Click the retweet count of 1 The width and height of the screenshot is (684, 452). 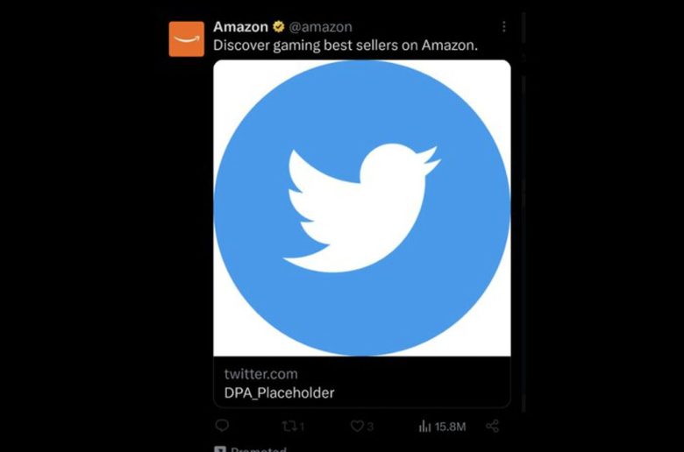(302, 427)
